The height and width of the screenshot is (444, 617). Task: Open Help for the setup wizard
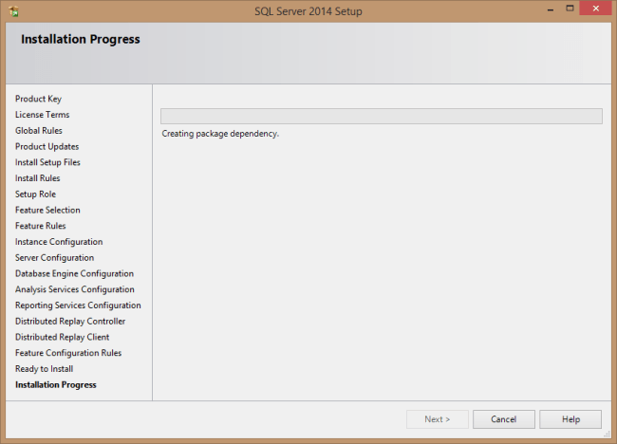[x=570, y=418]
